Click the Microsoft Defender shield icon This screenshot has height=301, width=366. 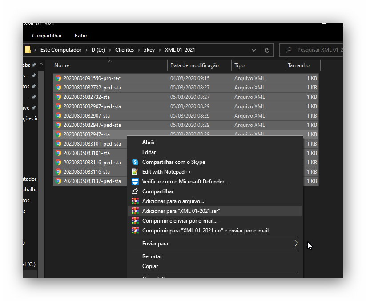[135, 182]
